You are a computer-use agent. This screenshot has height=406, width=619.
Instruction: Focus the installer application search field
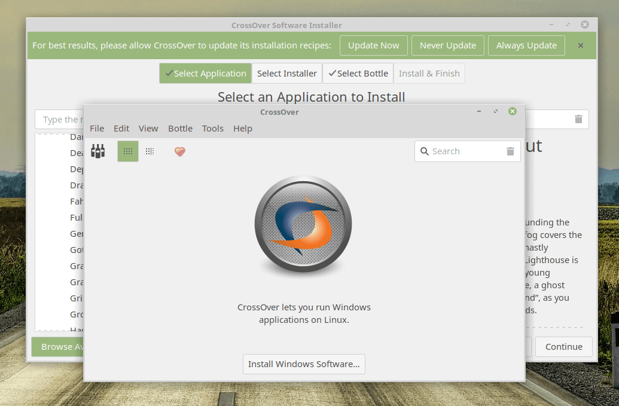tap(59, 119)
